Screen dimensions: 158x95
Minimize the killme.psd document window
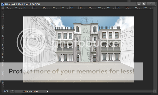(139, 4)
